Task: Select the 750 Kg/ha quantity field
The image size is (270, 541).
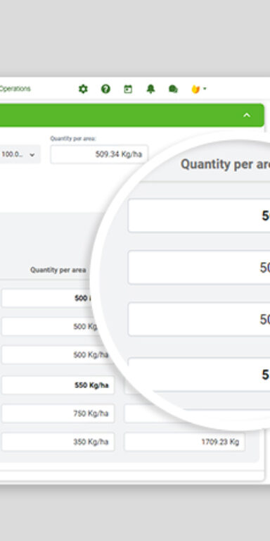Action: point(58,413)
